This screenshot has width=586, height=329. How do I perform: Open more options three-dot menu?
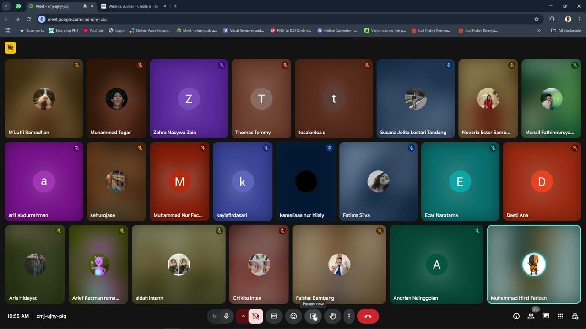click(349, 316)
